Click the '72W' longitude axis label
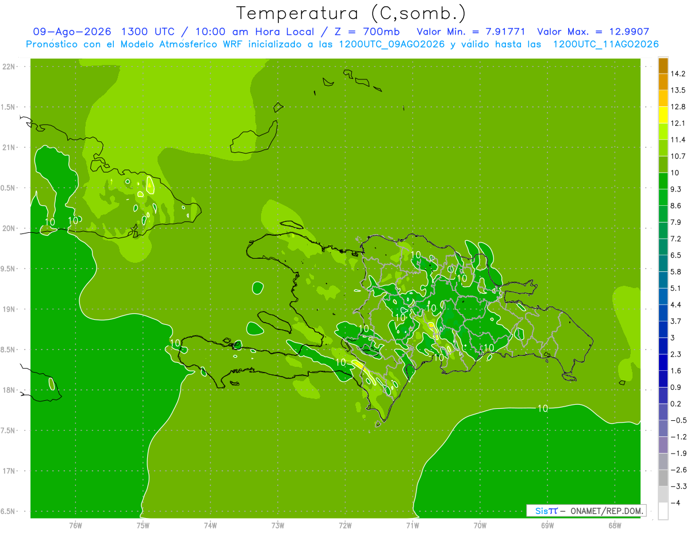Viewport: 690px width, 533px height. tap(345, 525)
